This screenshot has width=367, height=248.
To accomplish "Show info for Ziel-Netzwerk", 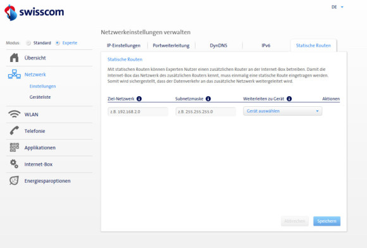I will [x=139, y=99].
